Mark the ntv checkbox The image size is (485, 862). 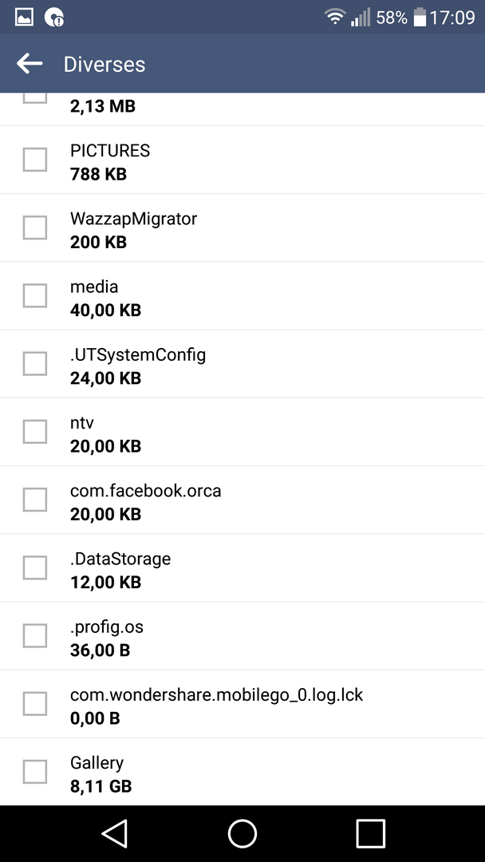click(x=34, y=431)
